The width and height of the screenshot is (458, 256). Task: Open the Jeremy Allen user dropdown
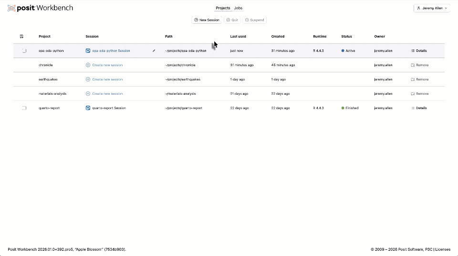point(432,8)
